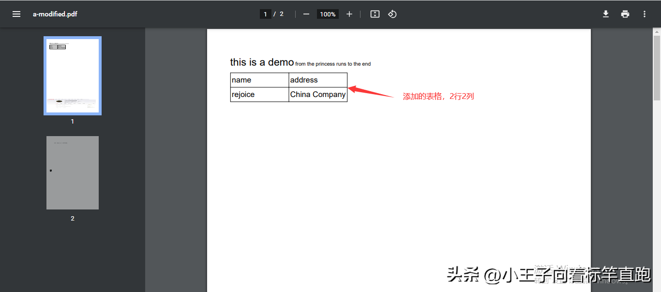Open the more actions menu
Viewport: 661px width, 292px height.
[x=645, y=14]
